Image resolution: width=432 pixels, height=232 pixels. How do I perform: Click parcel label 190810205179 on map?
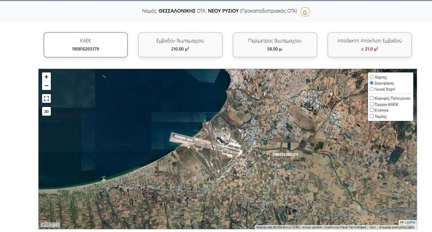coord(285,155)
